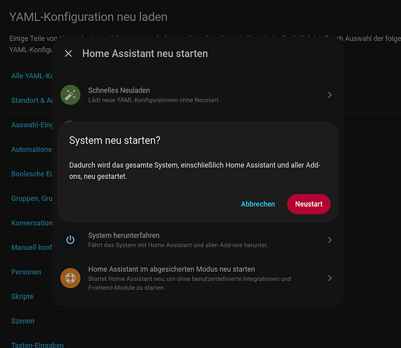Expand the Schnelles Neuladen chevron arrow
The image size is (401, 348).
330,95
